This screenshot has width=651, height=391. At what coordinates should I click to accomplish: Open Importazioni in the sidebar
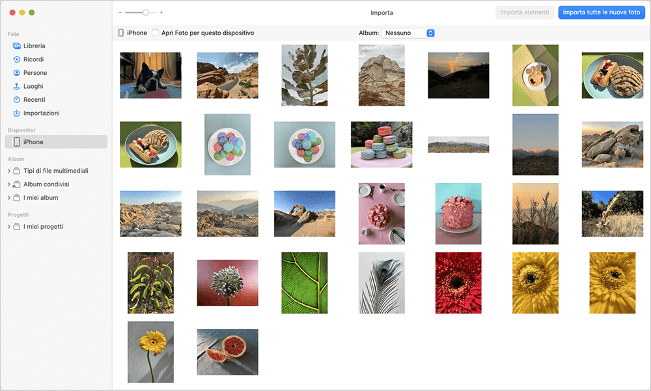point(17,113)
